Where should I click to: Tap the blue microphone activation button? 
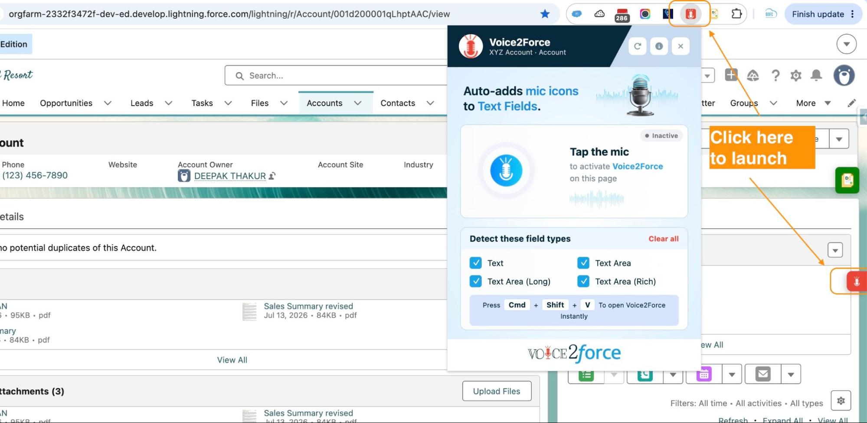click(506, 171)
